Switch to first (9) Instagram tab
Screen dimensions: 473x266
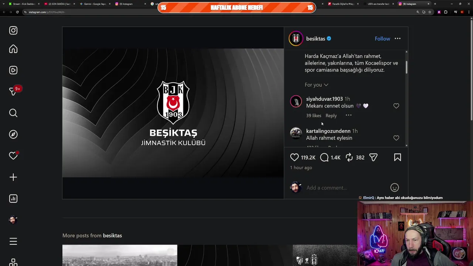[130, 4]
